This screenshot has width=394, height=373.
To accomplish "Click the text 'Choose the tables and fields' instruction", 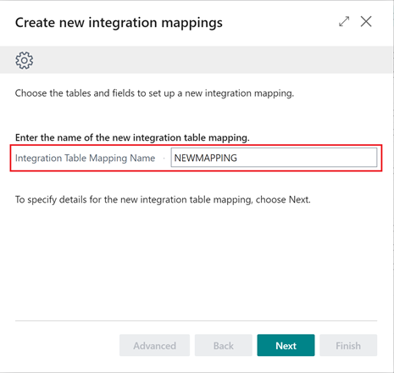I will tap(154, 93).
